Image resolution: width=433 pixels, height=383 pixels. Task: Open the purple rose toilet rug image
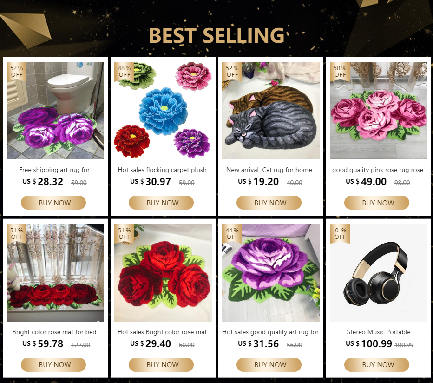[x=55, y=111]
